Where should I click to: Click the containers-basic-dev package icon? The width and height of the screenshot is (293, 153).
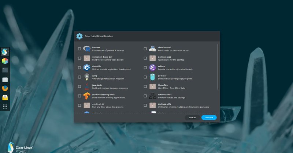point(87,58)
